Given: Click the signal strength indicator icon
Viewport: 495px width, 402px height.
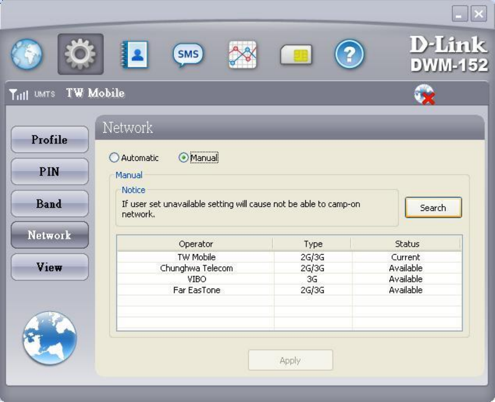Looking at the screenshot, I should 19,94.
